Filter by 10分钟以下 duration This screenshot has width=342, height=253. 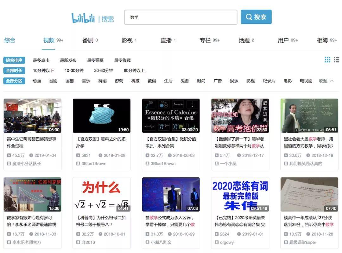[43, 71]
